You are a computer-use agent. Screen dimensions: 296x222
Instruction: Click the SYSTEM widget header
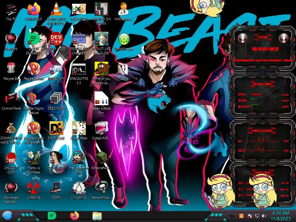(262, 84)
